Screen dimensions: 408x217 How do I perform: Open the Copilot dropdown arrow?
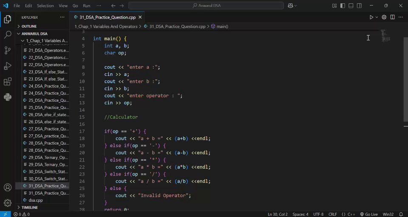point(296,6)
